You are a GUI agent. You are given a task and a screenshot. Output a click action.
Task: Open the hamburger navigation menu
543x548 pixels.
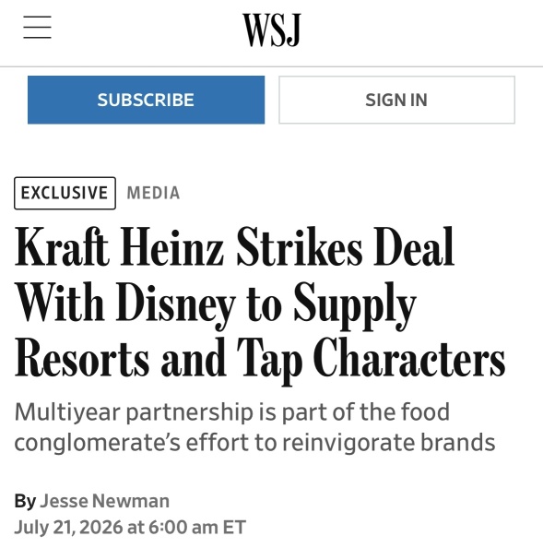point(38,27)
